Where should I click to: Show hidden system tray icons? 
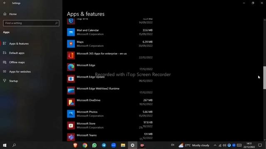215,145
